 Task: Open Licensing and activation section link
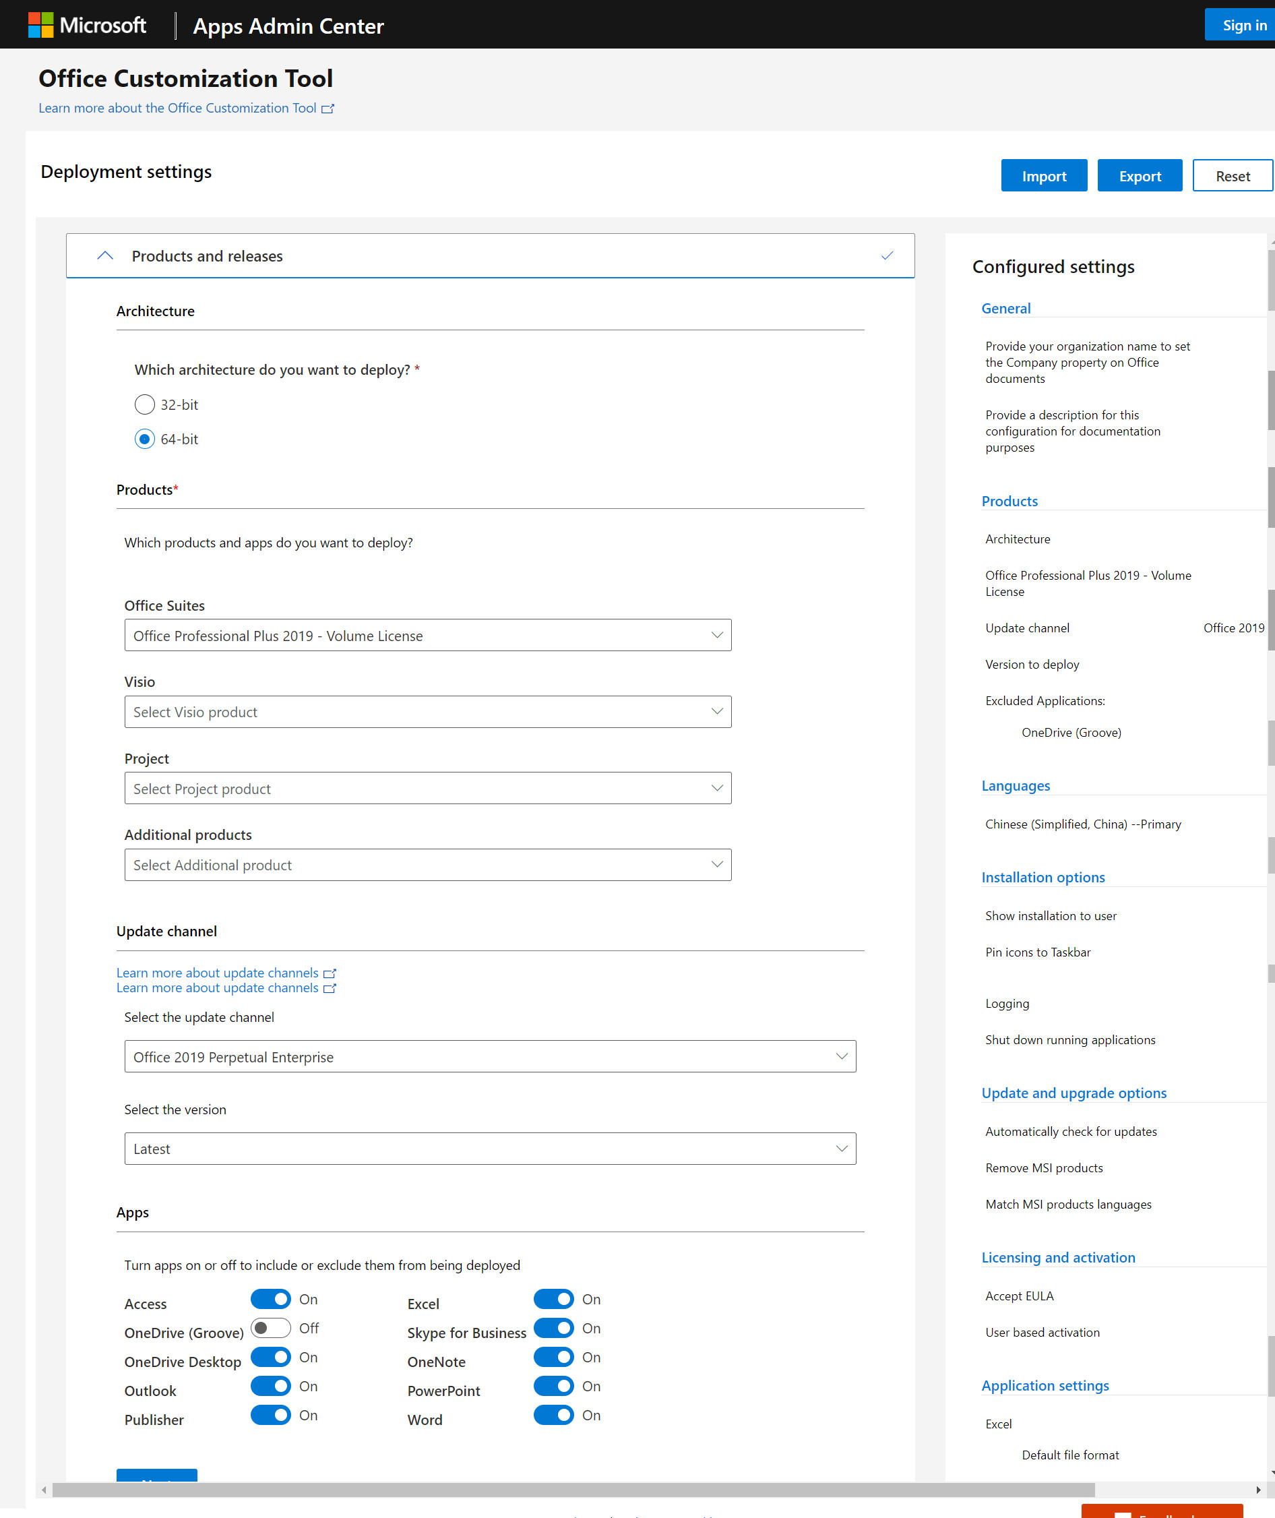(1057, 1258)
